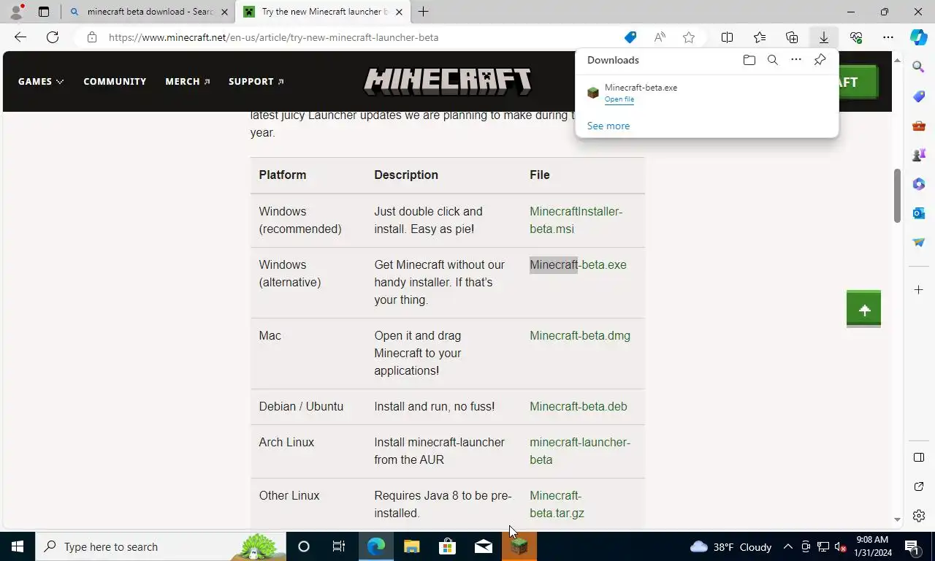
Task: Open split screen icon
Action: tap(727, 37)
